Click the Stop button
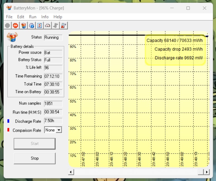Viewport: 216px width, 181px height. pyautogui.click(x=35, y=158)
